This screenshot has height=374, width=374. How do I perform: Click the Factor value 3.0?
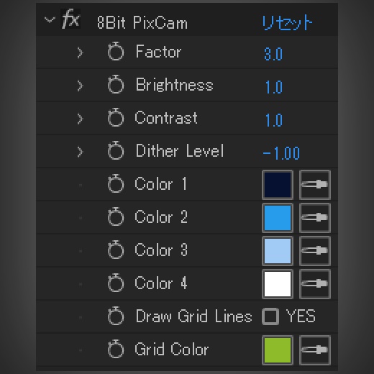(x=273, y=54)
